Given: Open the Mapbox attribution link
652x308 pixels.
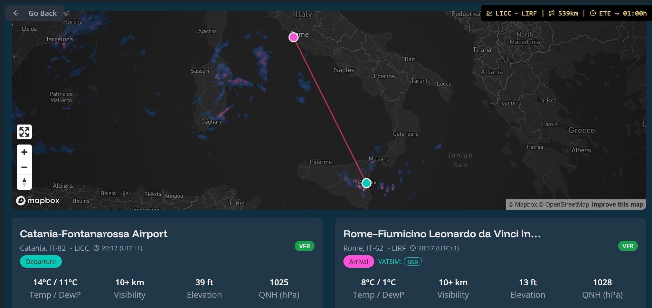Looking at the screenshot, I should (523, 205).
